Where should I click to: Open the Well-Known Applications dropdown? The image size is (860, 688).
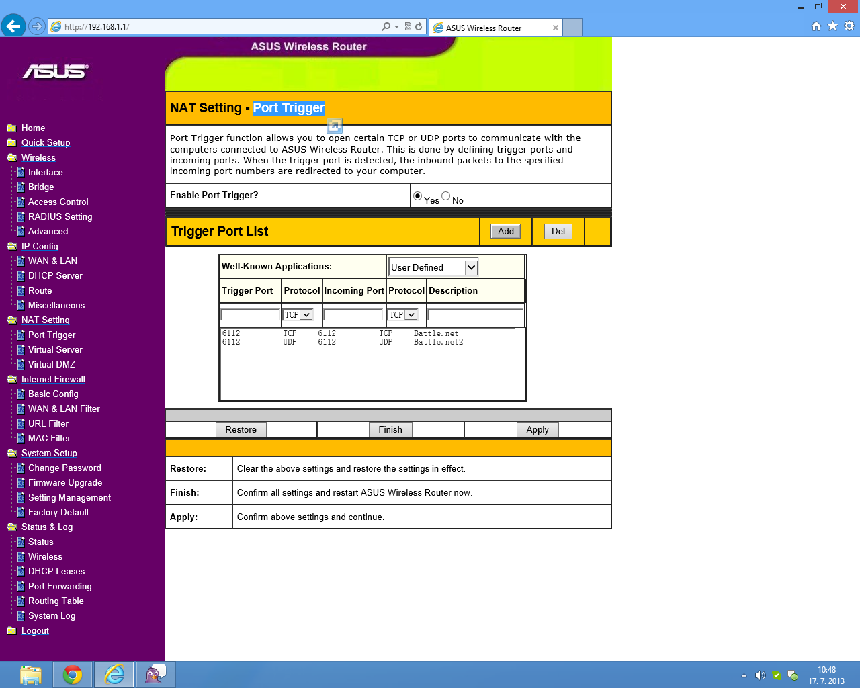pyautogui.click(x=433, y=267)
